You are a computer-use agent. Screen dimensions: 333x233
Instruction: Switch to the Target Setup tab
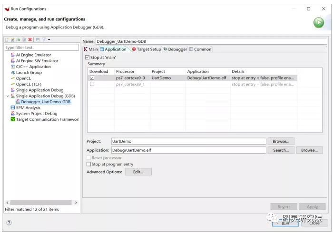pos(147,49)
